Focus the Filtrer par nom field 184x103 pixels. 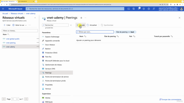95,32
